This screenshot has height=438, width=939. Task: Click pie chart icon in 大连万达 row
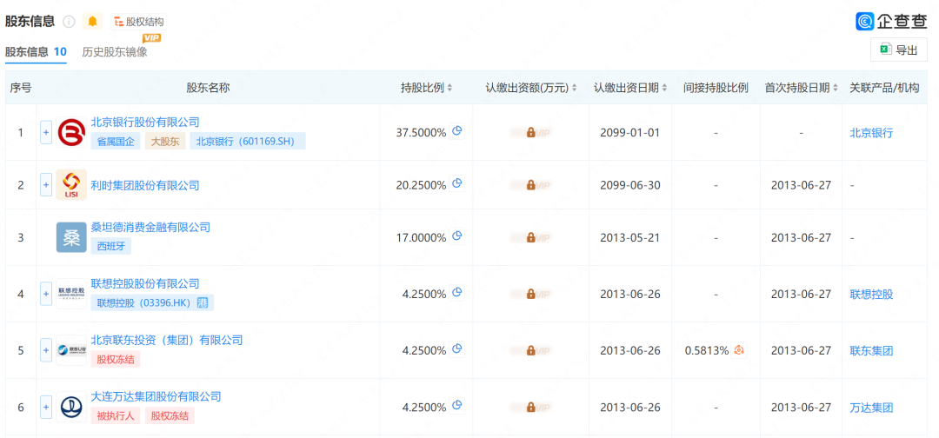click(x=457, y=406)
